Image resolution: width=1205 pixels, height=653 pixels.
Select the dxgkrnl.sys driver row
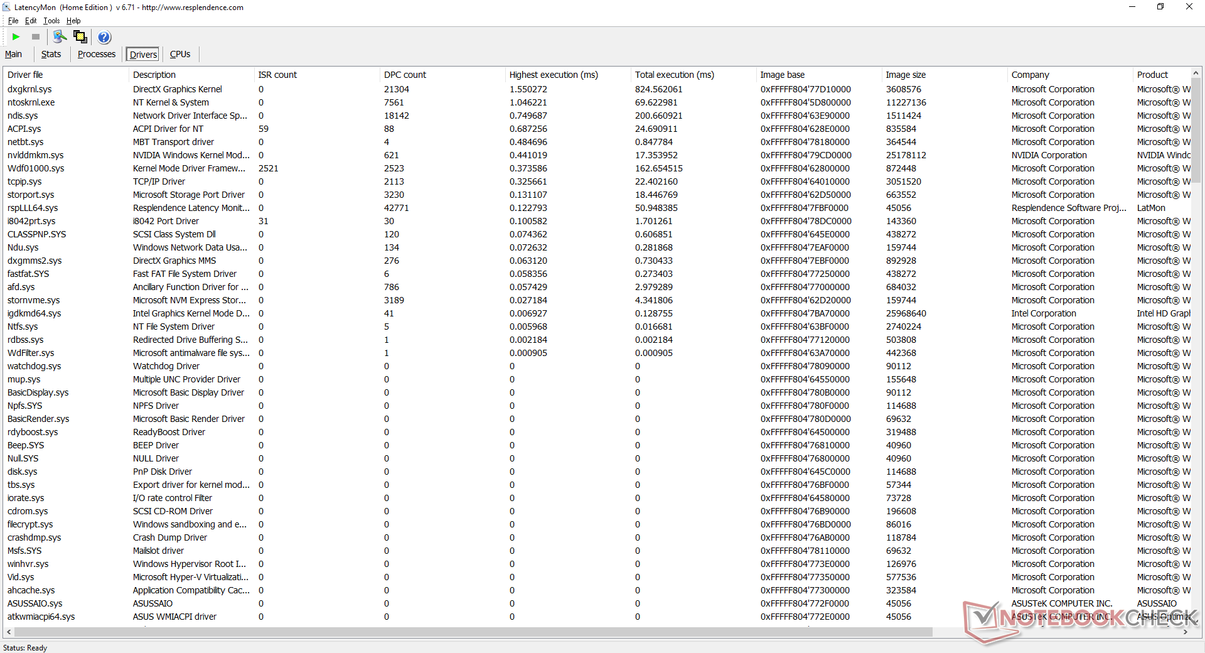597,89
